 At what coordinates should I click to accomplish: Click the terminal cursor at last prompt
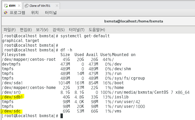pyautogui.click(x=62, y=116)
